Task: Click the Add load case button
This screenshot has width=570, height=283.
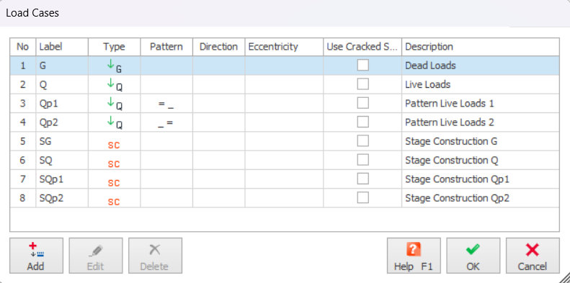Action: click(36, 256)
